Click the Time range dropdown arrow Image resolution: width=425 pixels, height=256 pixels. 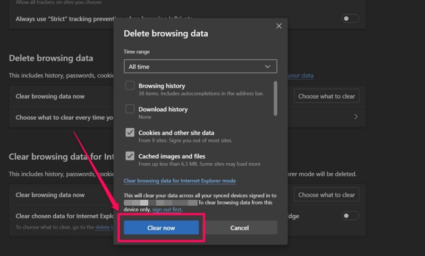[x=268, y=67]
